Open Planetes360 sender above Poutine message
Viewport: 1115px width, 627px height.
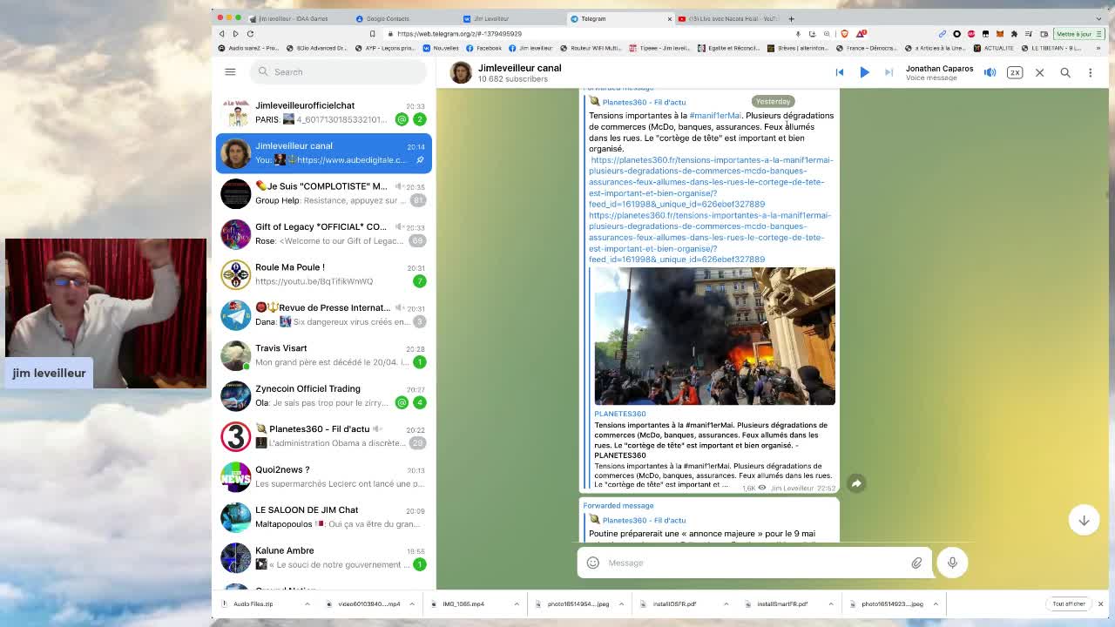click(x=644, y=520)
